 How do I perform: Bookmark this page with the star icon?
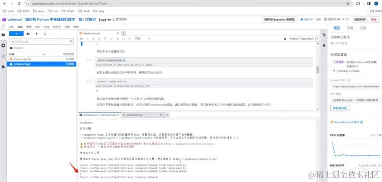(x=348, y=4)
